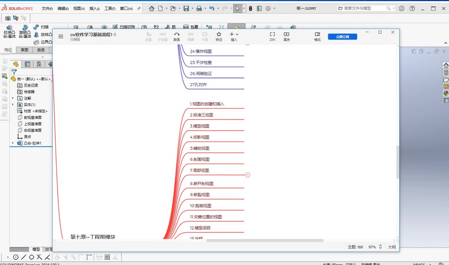Open the hamburger menu in mind map window
The width and height of the screenshot is (449, 265).
coord(61,36)
